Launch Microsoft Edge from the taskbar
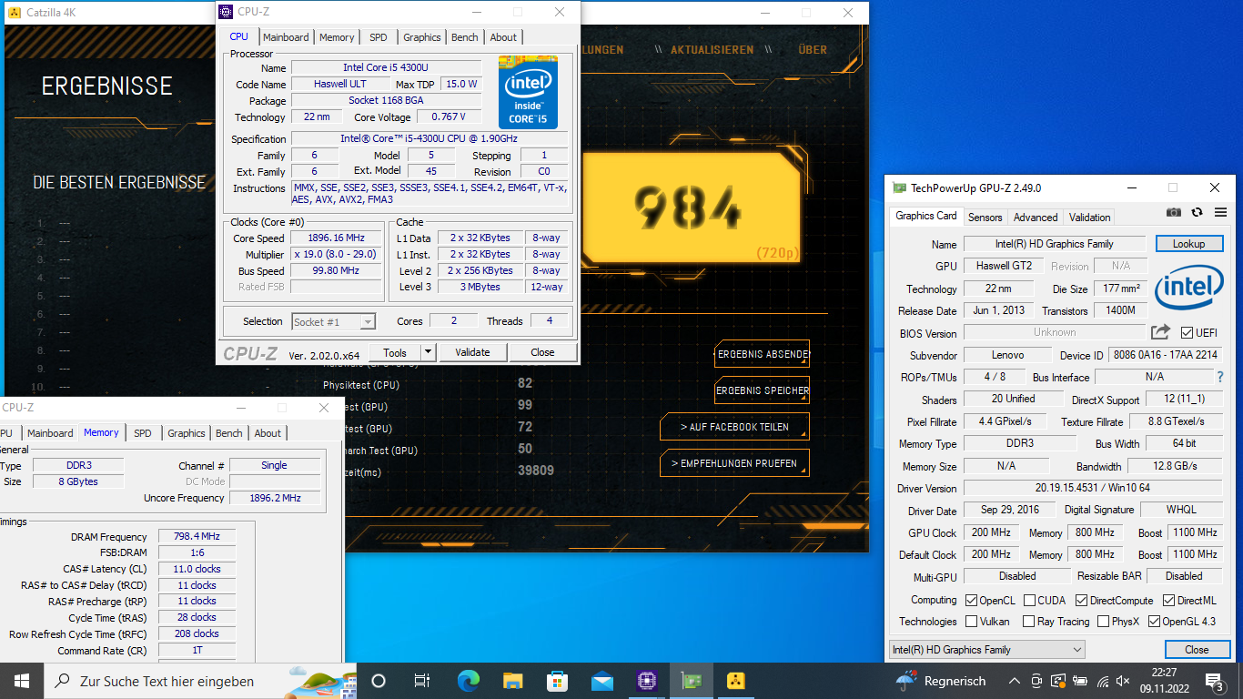This screenshot has width=1243, height=699. click(x=468, y=680)
